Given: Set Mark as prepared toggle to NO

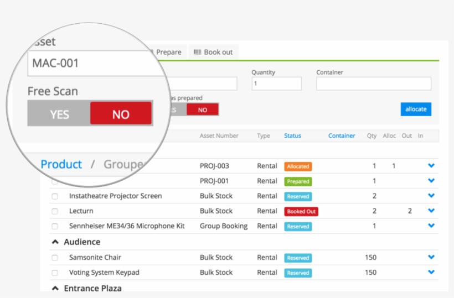Looking at the screenshot, I should pos(203,109).
